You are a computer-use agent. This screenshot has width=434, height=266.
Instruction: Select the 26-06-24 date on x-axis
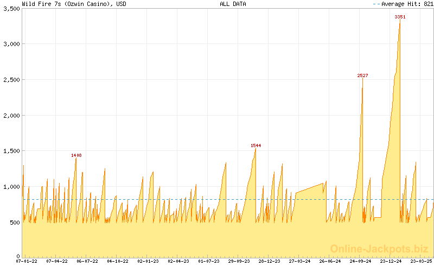(x=330, y=261)
